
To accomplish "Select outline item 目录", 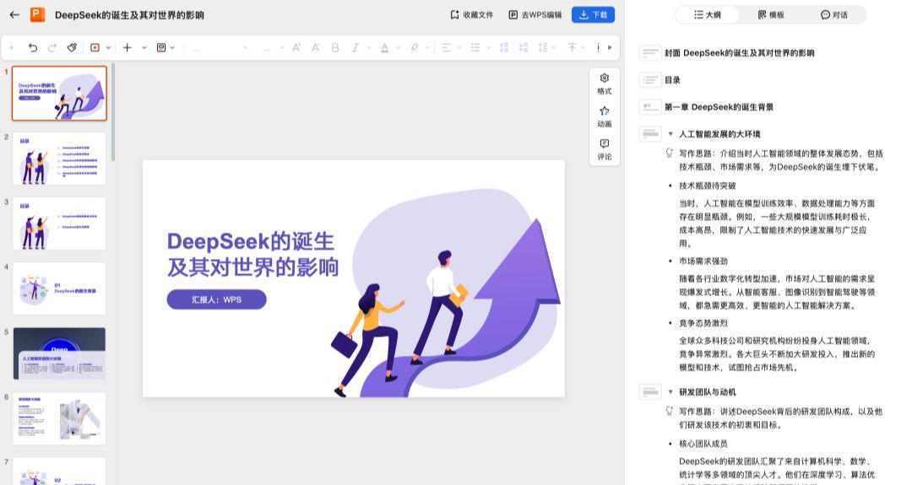I will click(x=672, y=80).
